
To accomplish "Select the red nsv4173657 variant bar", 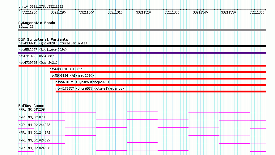I will tap(161, 92).
